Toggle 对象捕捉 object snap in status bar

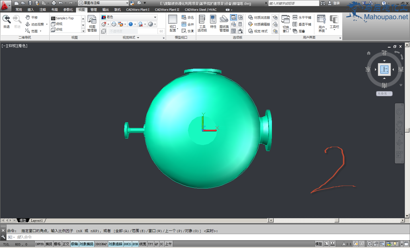coord(87,244)
